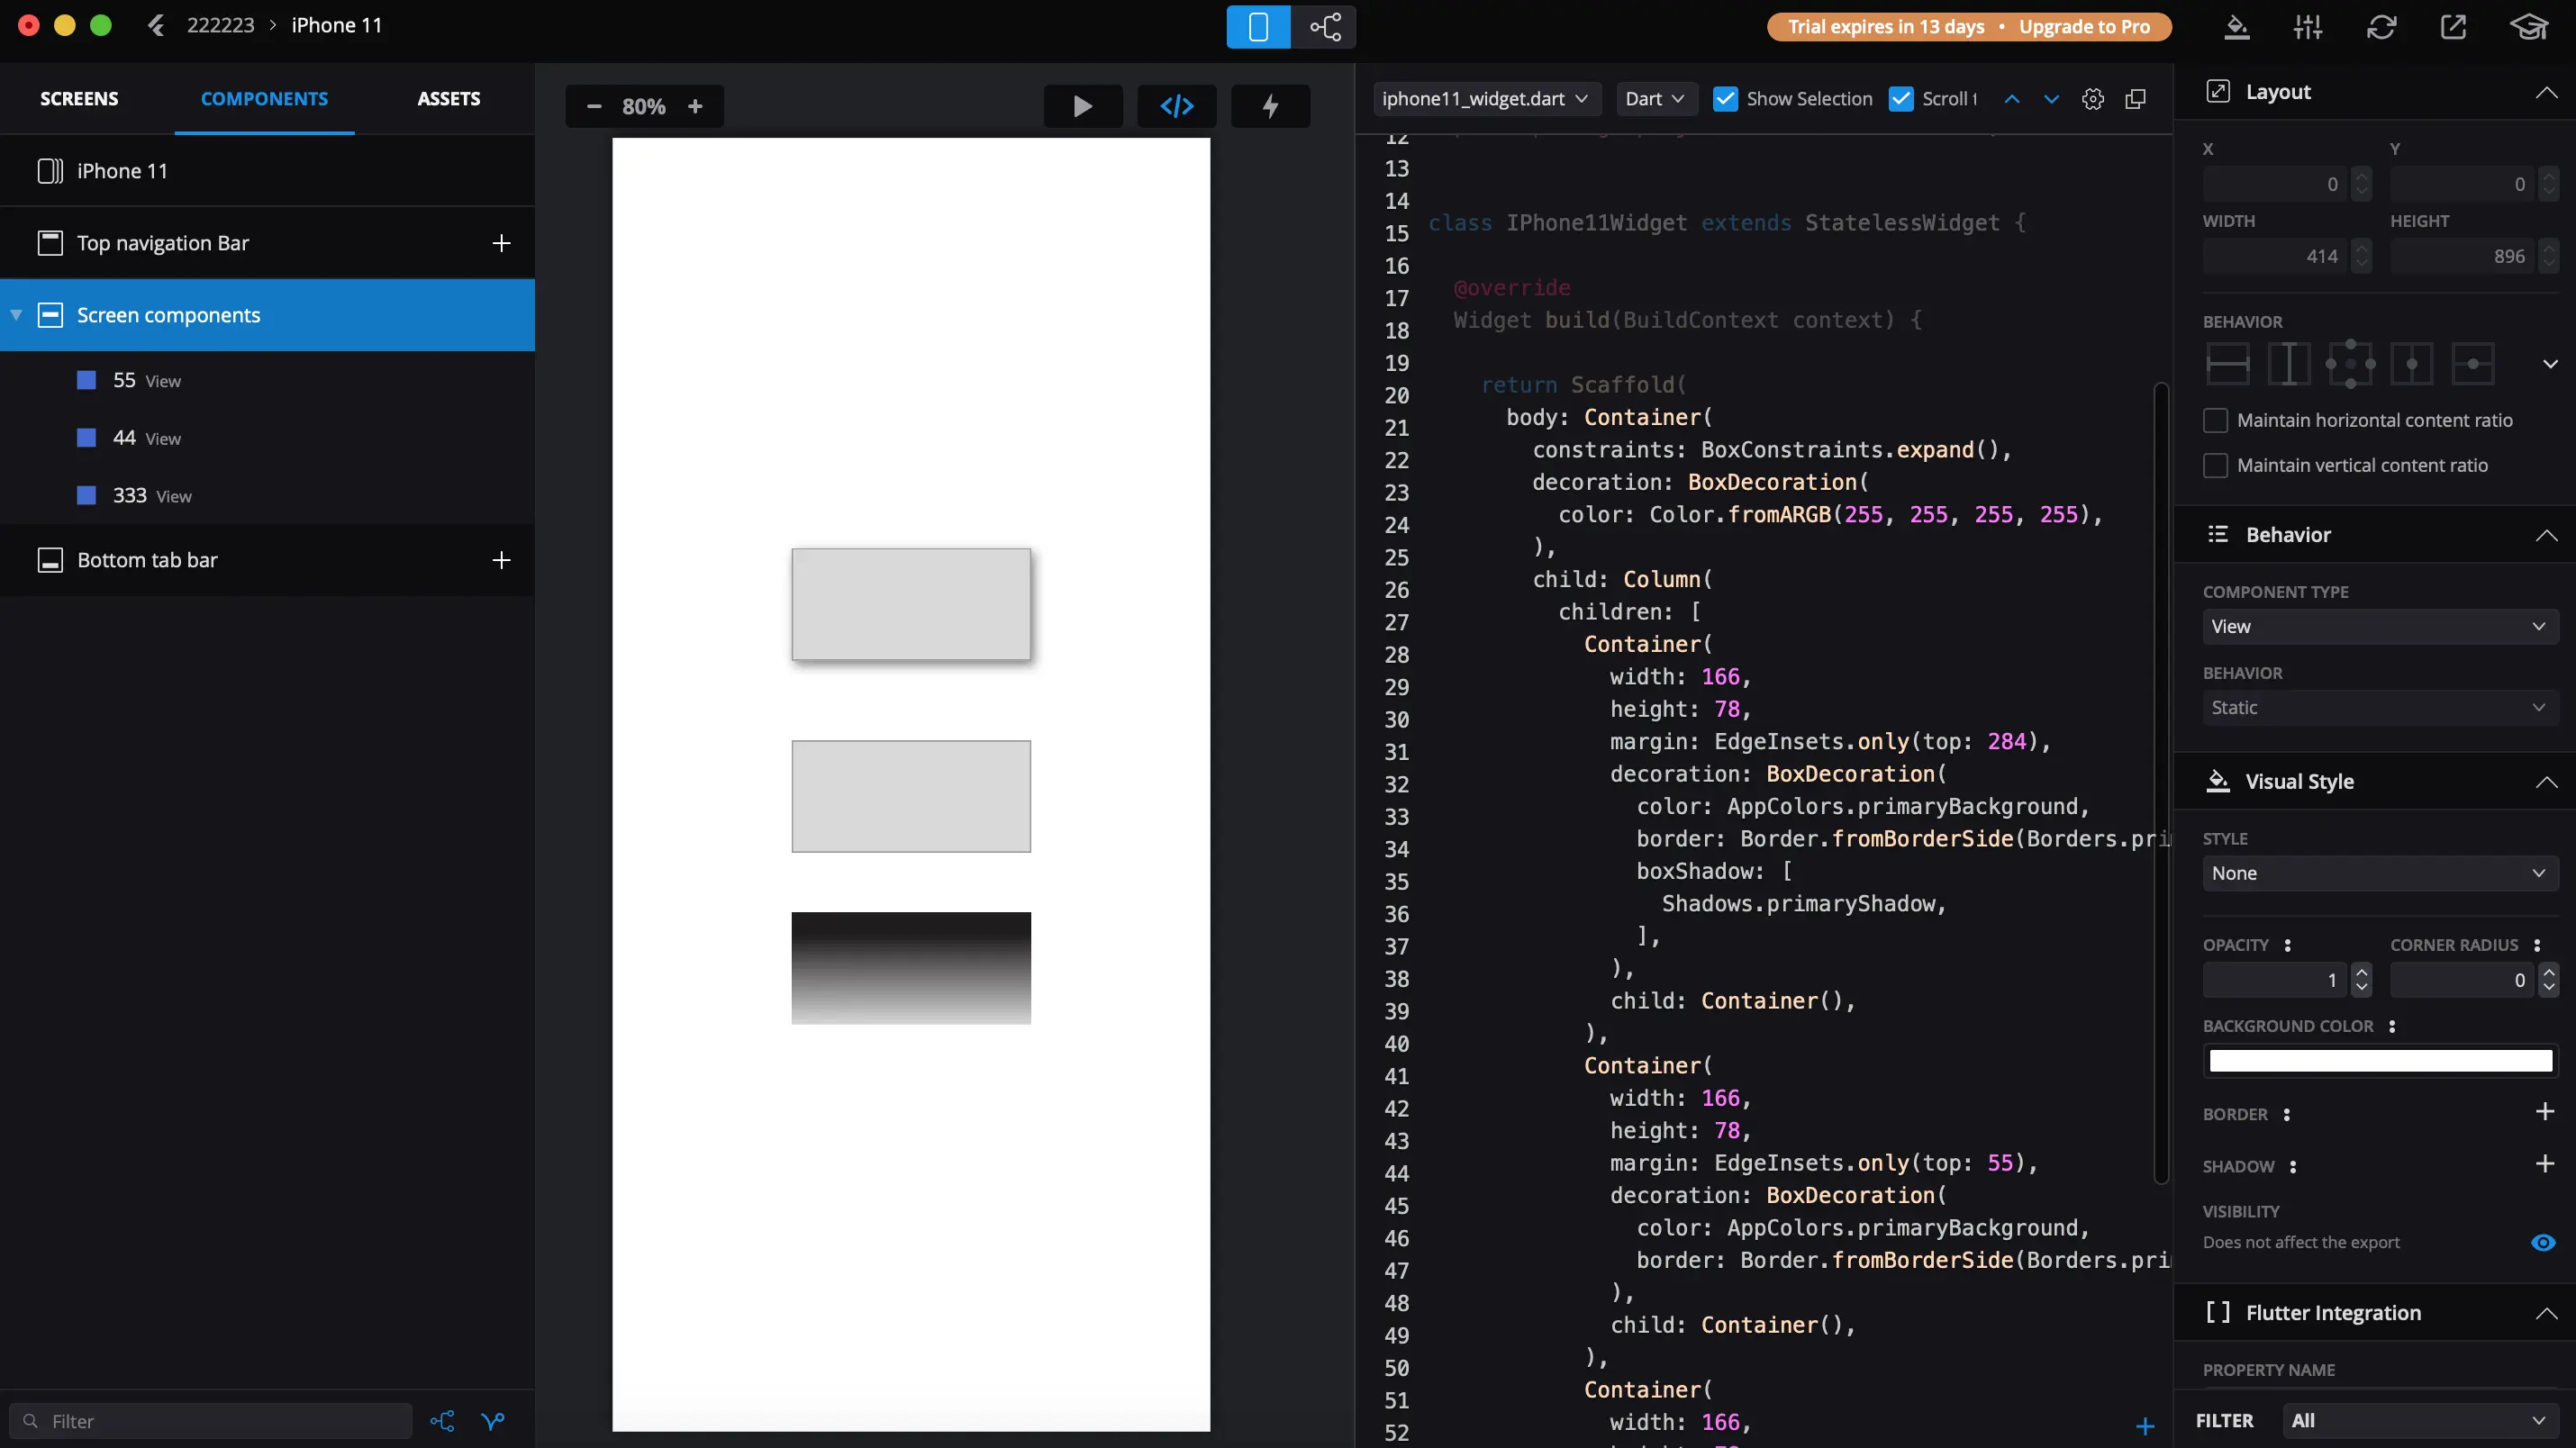
Task: Click the copy code icon
Action: coord(2135,99)
